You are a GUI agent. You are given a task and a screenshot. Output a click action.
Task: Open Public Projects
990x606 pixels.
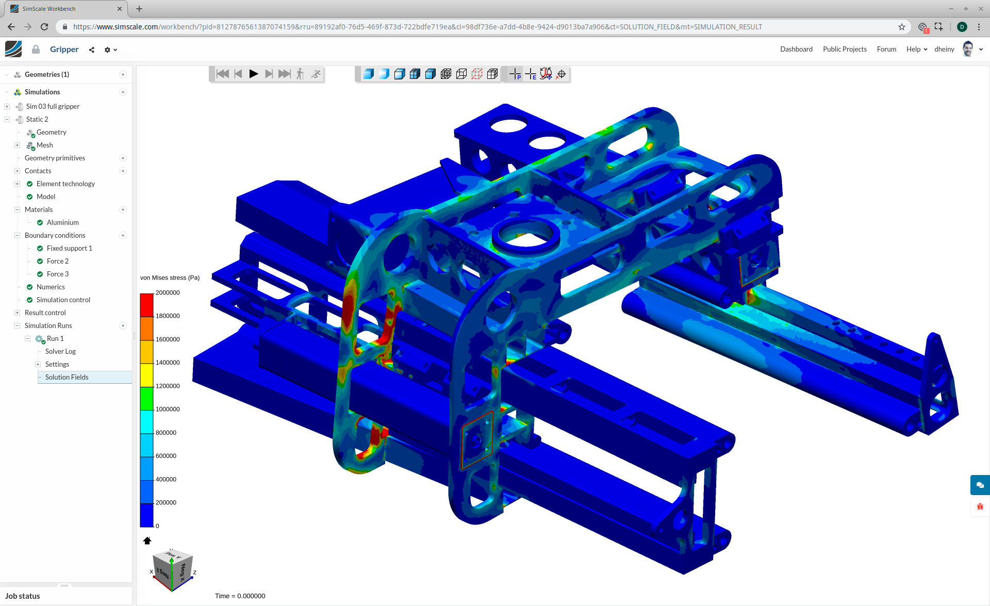845,49
